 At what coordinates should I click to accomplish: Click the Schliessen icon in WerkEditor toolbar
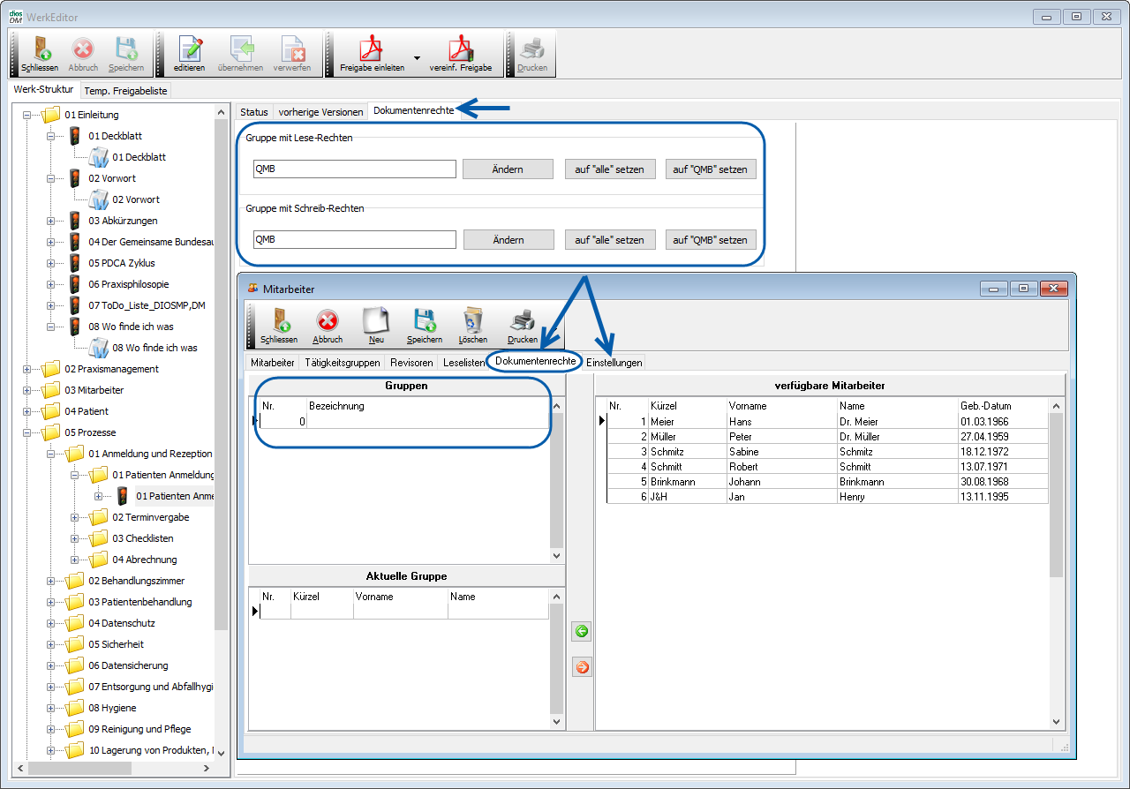pos(39,49)
